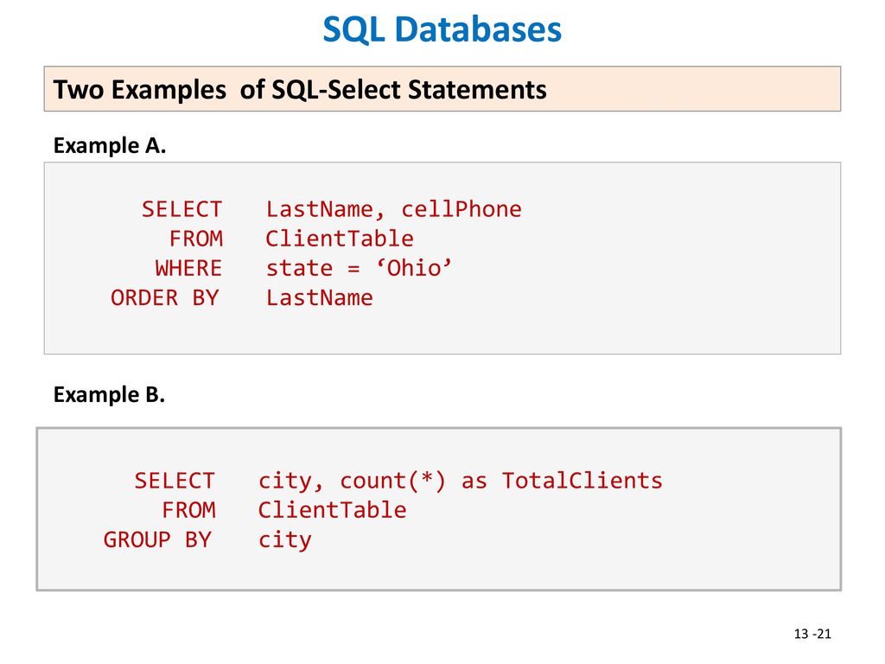Click the 'SQL Databases' slide title
The image size is (885, 664).
coord(442,29)
